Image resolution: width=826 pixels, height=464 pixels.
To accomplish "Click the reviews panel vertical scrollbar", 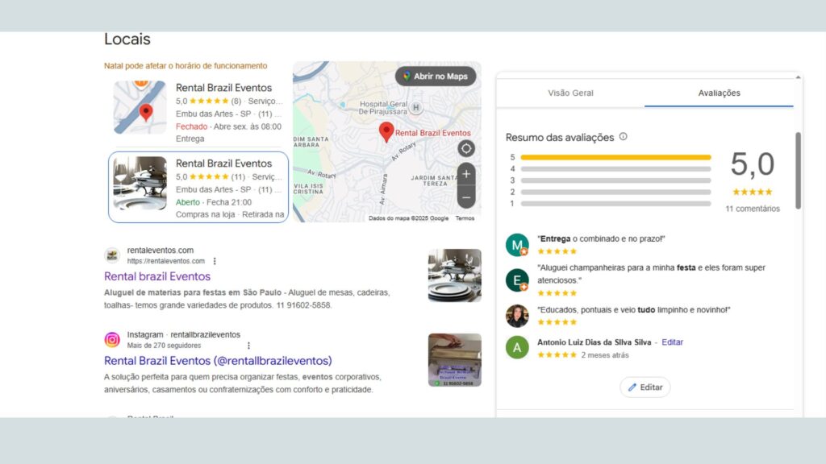I will (799, 171).
